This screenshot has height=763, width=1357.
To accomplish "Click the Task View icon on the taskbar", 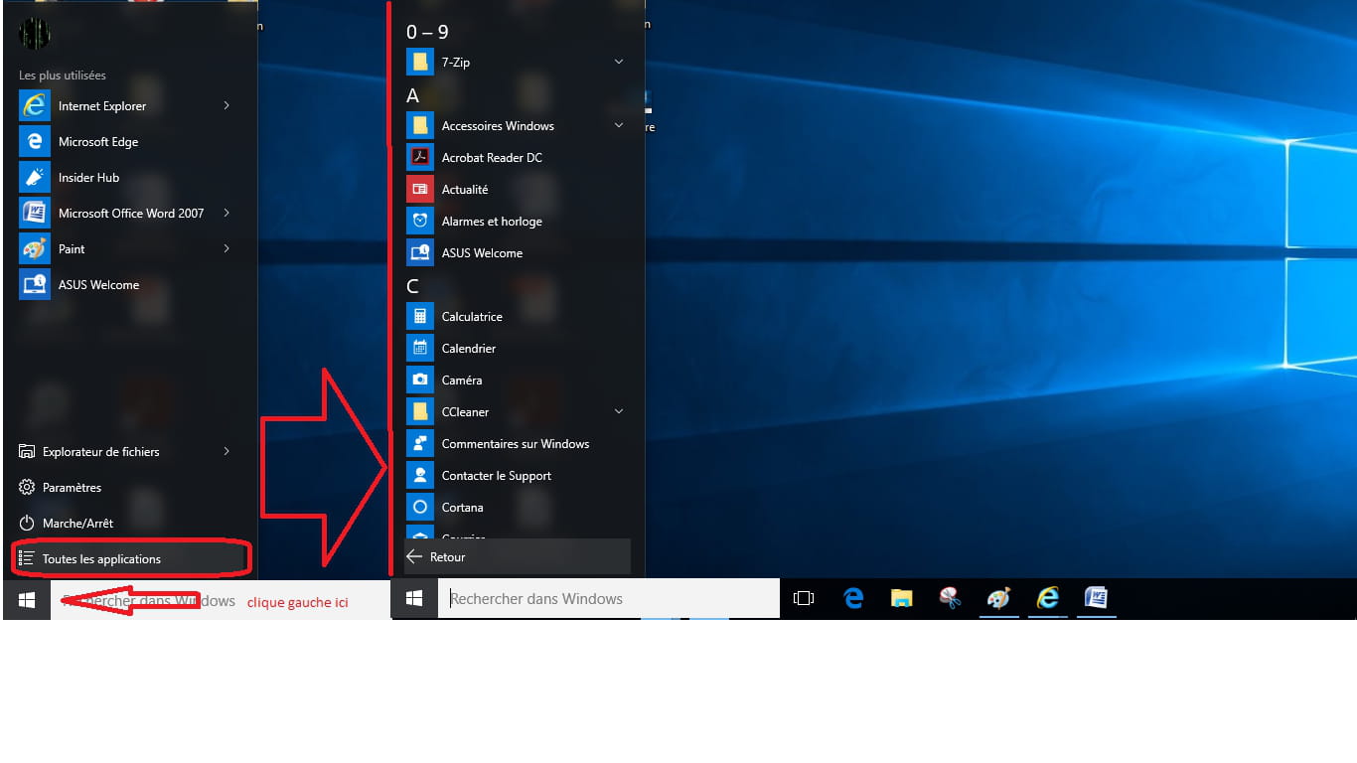I will (x=804, y=598).
